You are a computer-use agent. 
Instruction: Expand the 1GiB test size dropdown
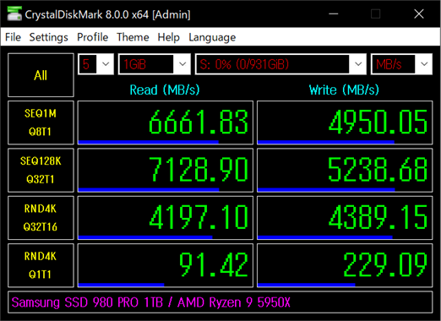click(155, 64)
